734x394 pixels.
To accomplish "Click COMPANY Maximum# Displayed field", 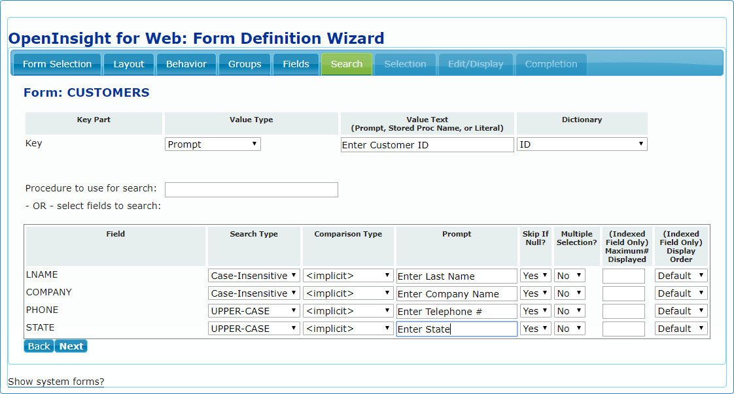I will point(623,294).
